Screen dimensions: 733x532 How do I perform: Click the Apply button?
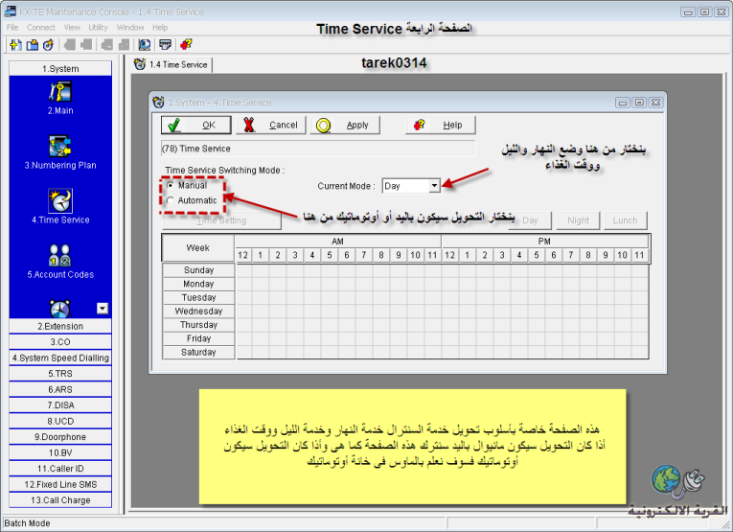tap(345, 125)
